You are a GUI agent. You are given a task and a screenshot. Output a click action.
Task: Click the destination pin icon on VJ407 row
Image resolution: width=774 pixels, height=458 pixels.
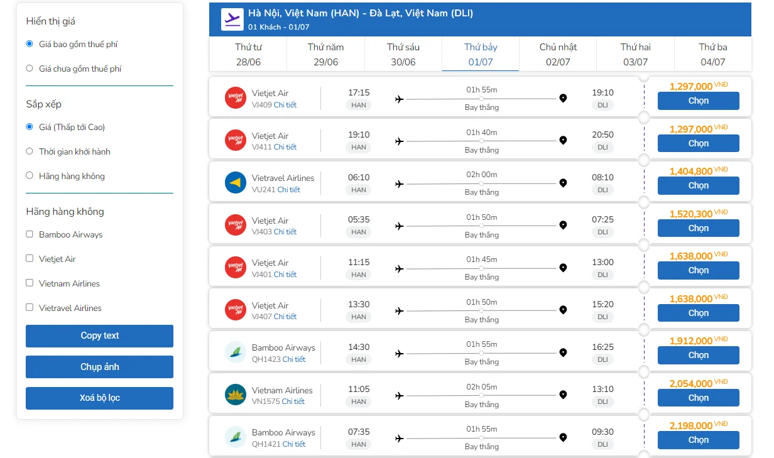point(563,310)
